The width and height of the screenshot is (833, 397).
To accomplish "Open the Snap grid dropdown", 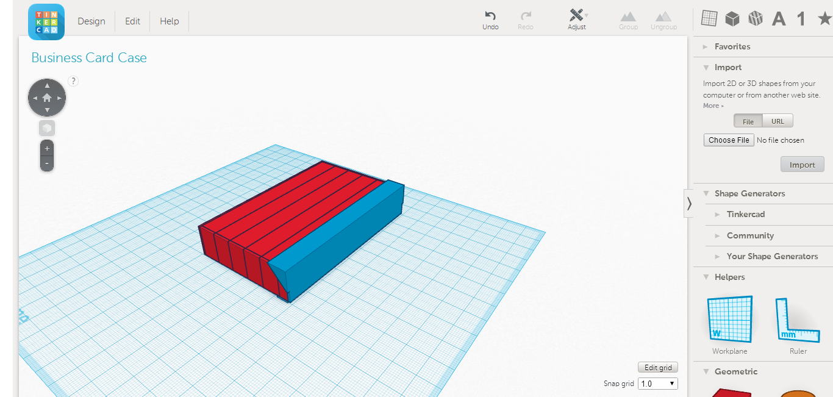I will tap(658, 384).
